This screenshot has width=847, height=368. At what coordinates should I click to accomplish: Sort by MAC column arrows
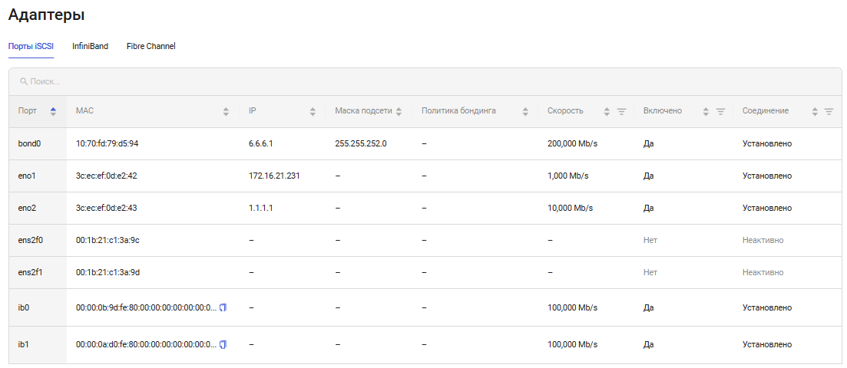tap(226, 111)
